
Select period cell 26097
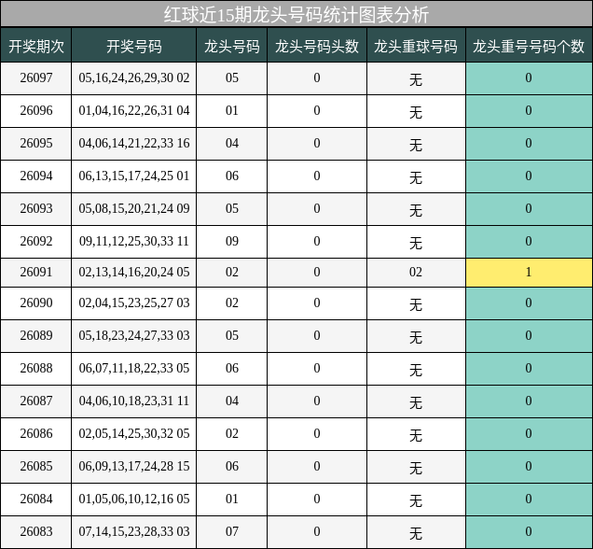[36, 78]
